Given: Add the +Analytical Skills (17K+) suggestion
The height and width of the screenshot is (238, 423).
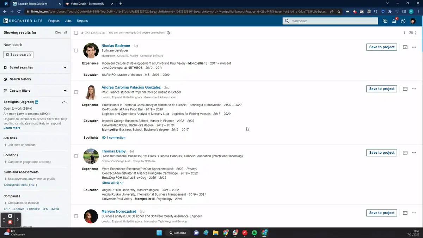Looking at the screenshot, I should pyautogui.click(x=20, y=185).
